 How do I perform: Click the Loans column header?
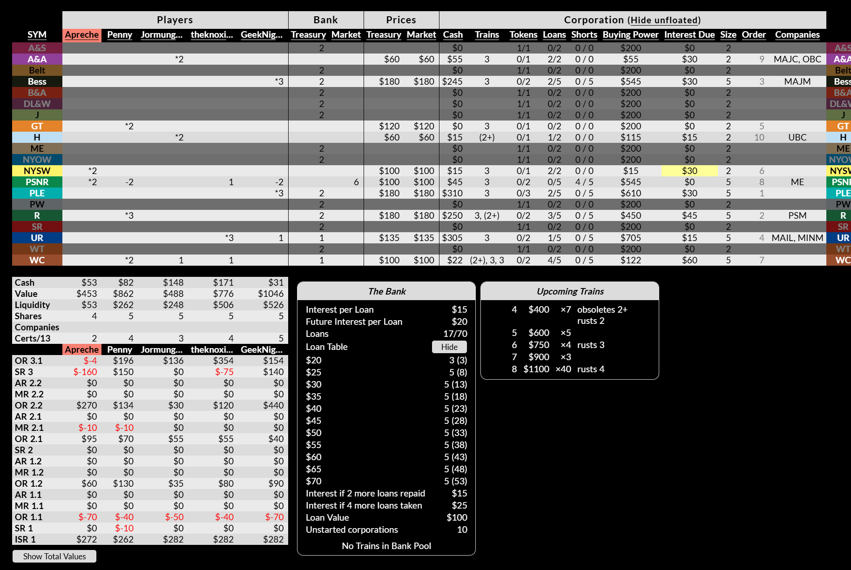pyautogui.click(x=554, y=35)
